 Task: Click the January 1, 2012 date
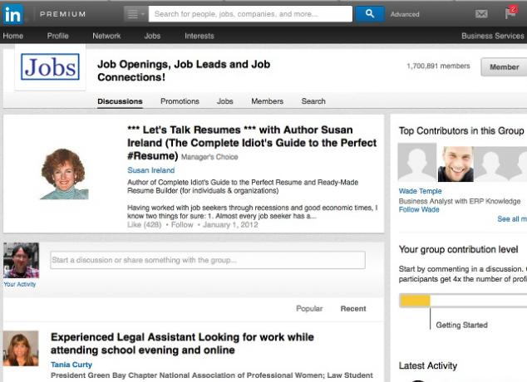(x=230, y=224)
